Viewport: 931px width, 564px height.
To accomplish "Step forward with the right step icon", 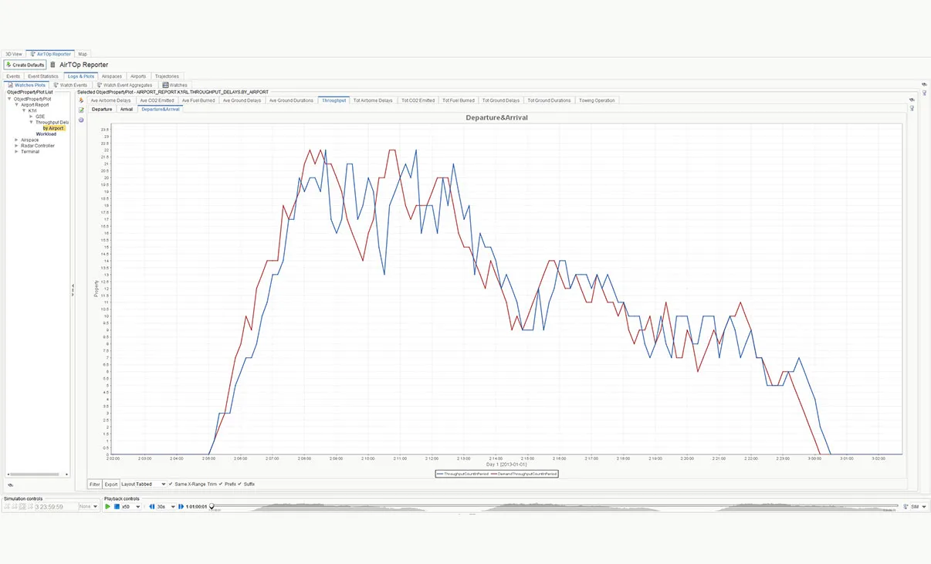I will point(181,506).
